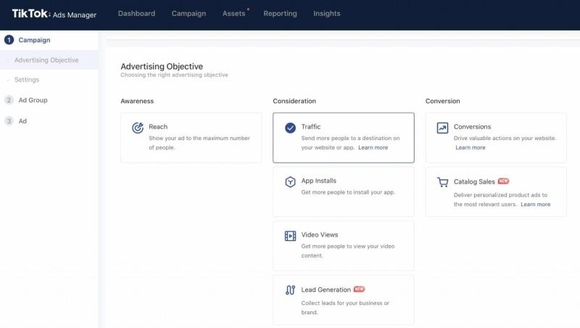580x328 pixels.
Task: Open Learn more link under Conversions
Action: 470,147
